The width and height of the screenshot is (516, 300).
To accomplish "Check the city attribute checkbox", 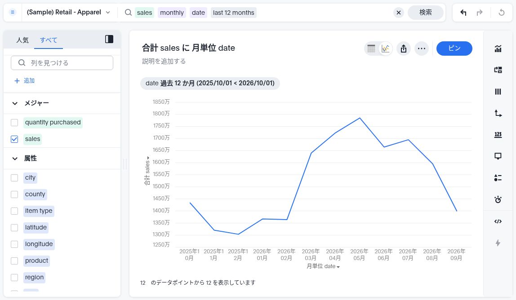I will [x=14, y=178].
